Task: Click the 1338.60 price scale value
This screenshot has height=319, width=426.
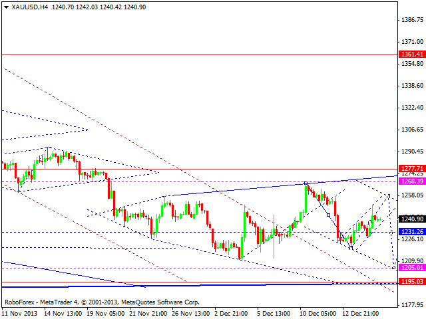Action: [413, 86]
